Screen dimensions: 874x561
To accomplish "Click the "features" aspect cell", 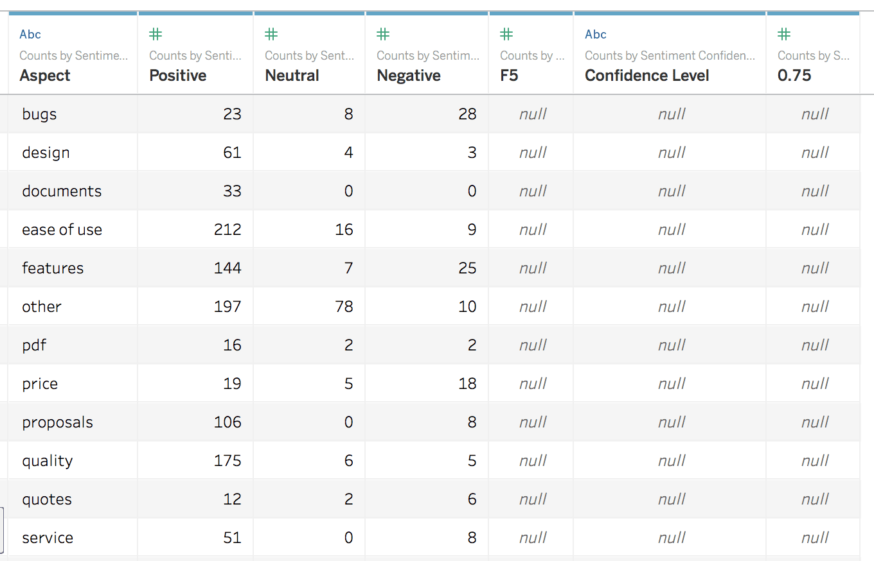I will point(73,268).
